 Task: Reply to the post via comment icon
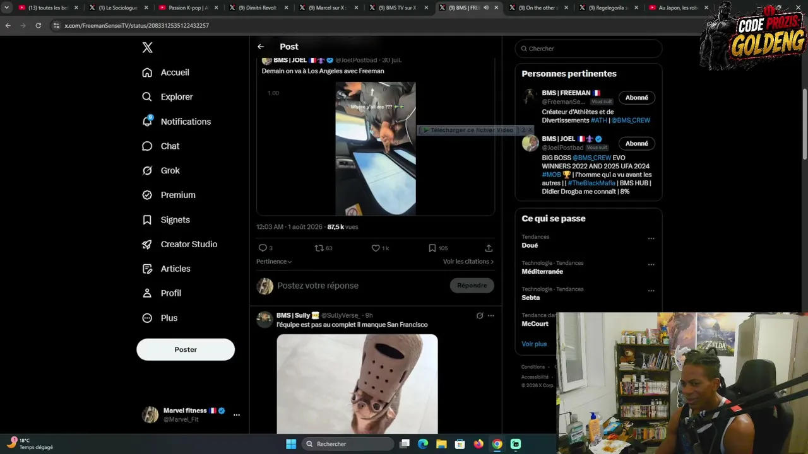pyautogui.click(x=263, y=248)
